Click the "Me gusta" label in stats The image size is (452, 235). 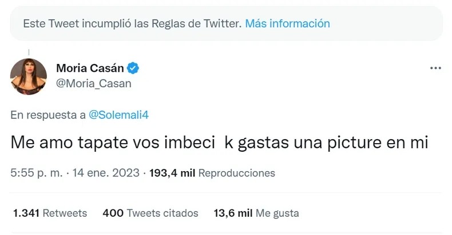point(277,213)
